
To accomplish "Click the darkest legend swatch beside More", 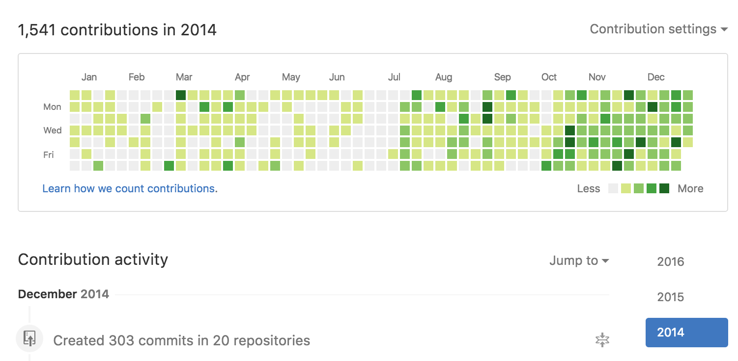I will (664, 189).
